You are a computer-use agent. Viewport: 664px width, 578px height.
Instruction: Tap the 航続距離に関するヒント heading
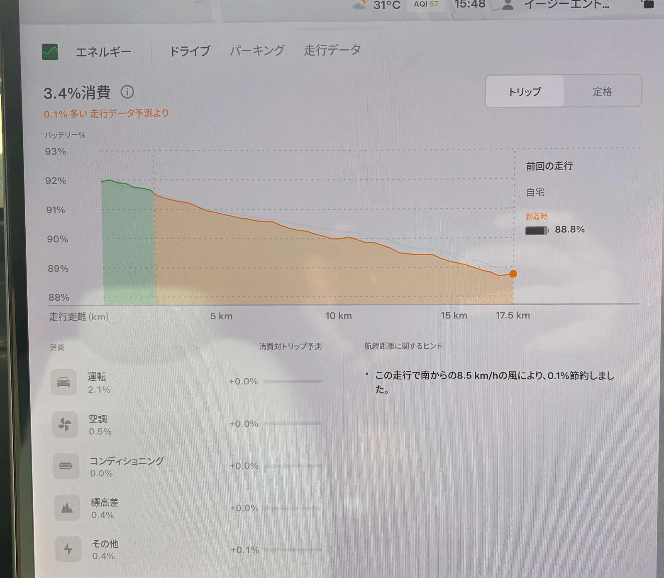point(403,346)
